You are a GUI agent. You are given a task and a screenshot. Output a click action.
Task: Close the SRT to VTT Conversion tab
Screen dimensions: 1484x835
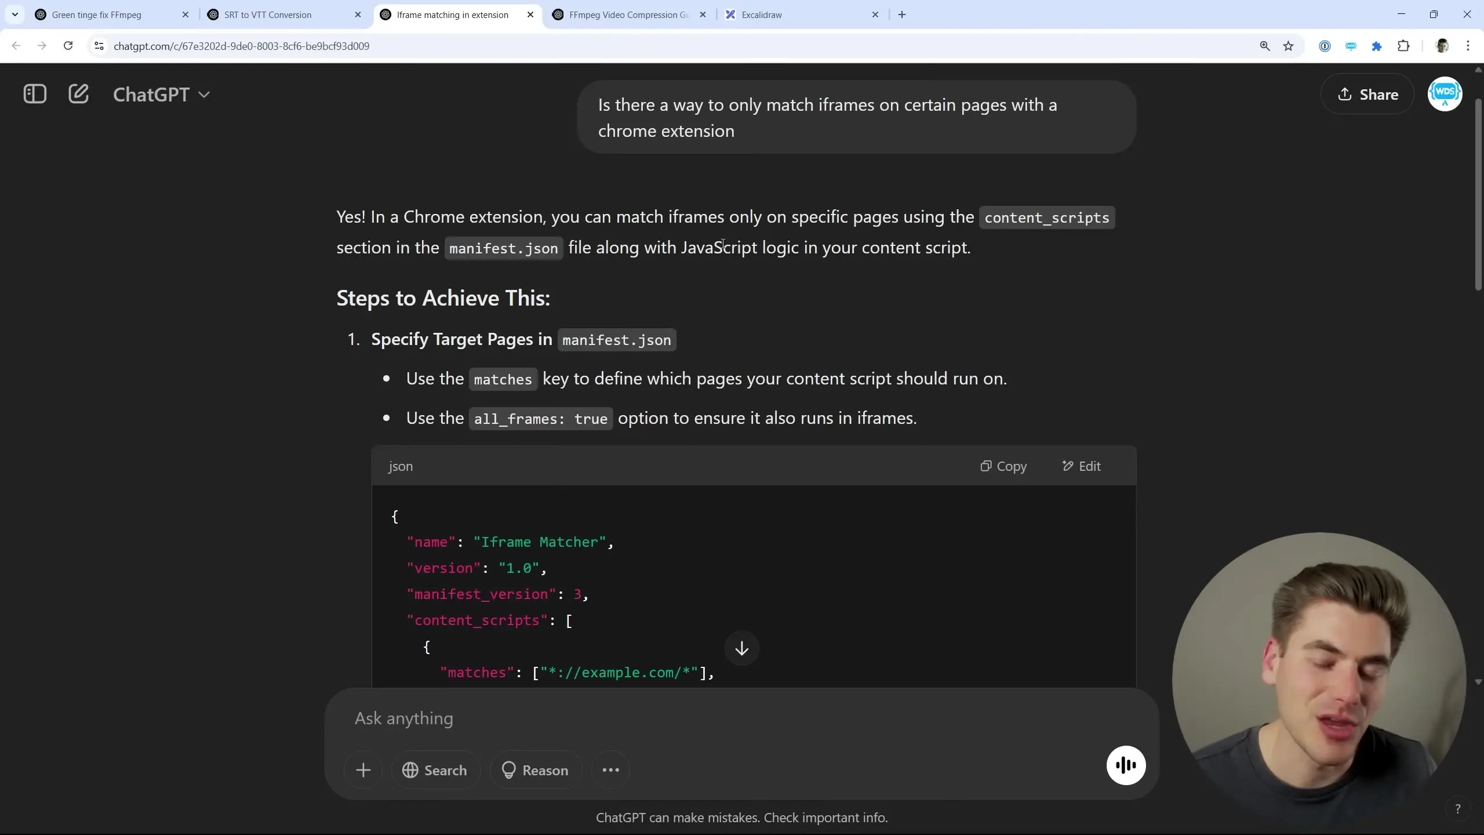358,14
